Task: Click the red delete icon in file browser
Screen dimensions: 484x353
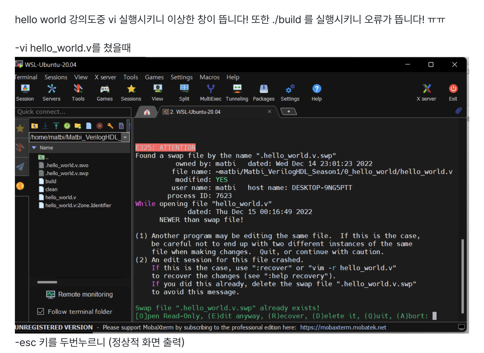Action: [x=100, y=126]
